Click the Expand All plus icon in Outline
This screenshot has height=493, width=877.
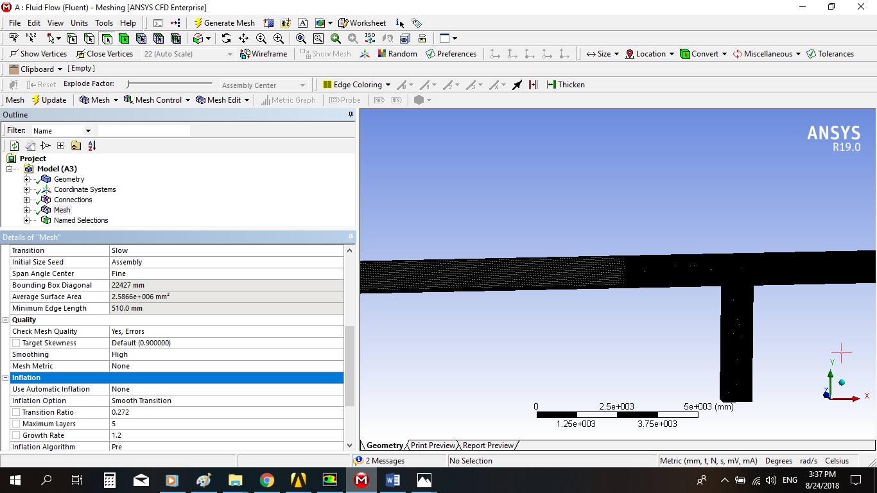point(60,146)
